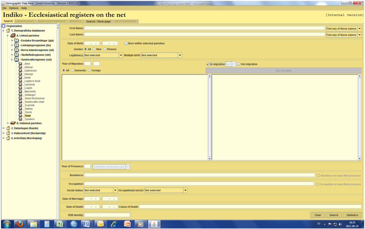Click the DDB Identity input field

coord(107,215)
